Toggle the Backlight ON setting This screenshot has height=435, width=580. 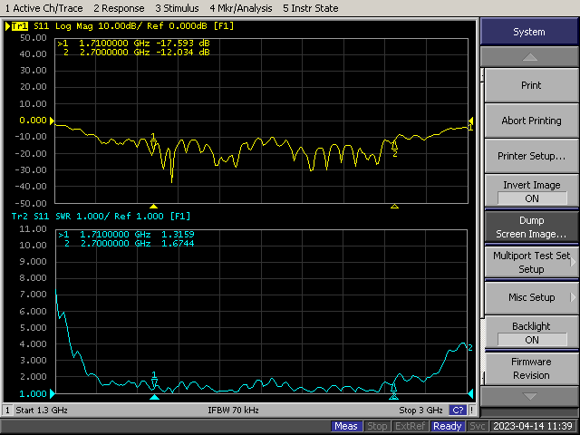pos(531,333)
